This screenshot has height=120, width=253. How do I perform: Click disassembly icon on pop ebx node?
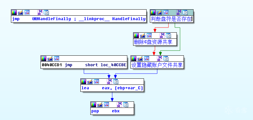point(106,105)
